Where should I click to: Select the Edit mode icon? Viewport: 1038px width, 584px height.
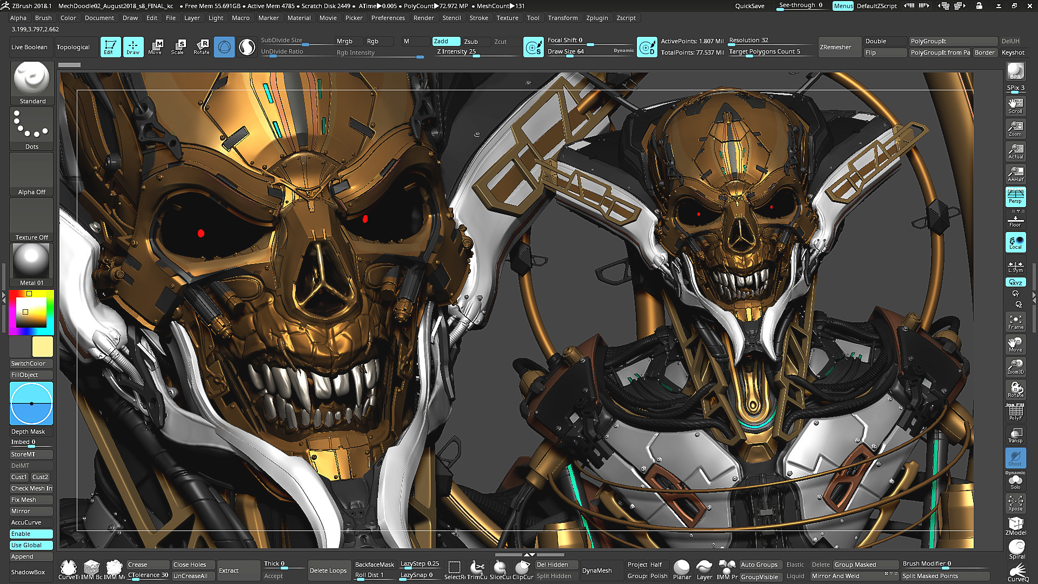point(110,47)
